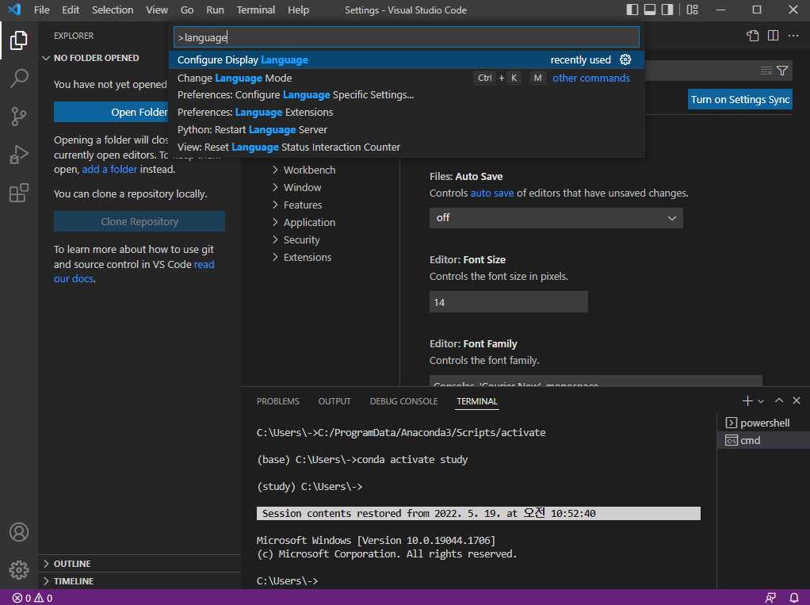Expand the Application settings category
Screen dimensions: 810x605
tap(304, 223)
